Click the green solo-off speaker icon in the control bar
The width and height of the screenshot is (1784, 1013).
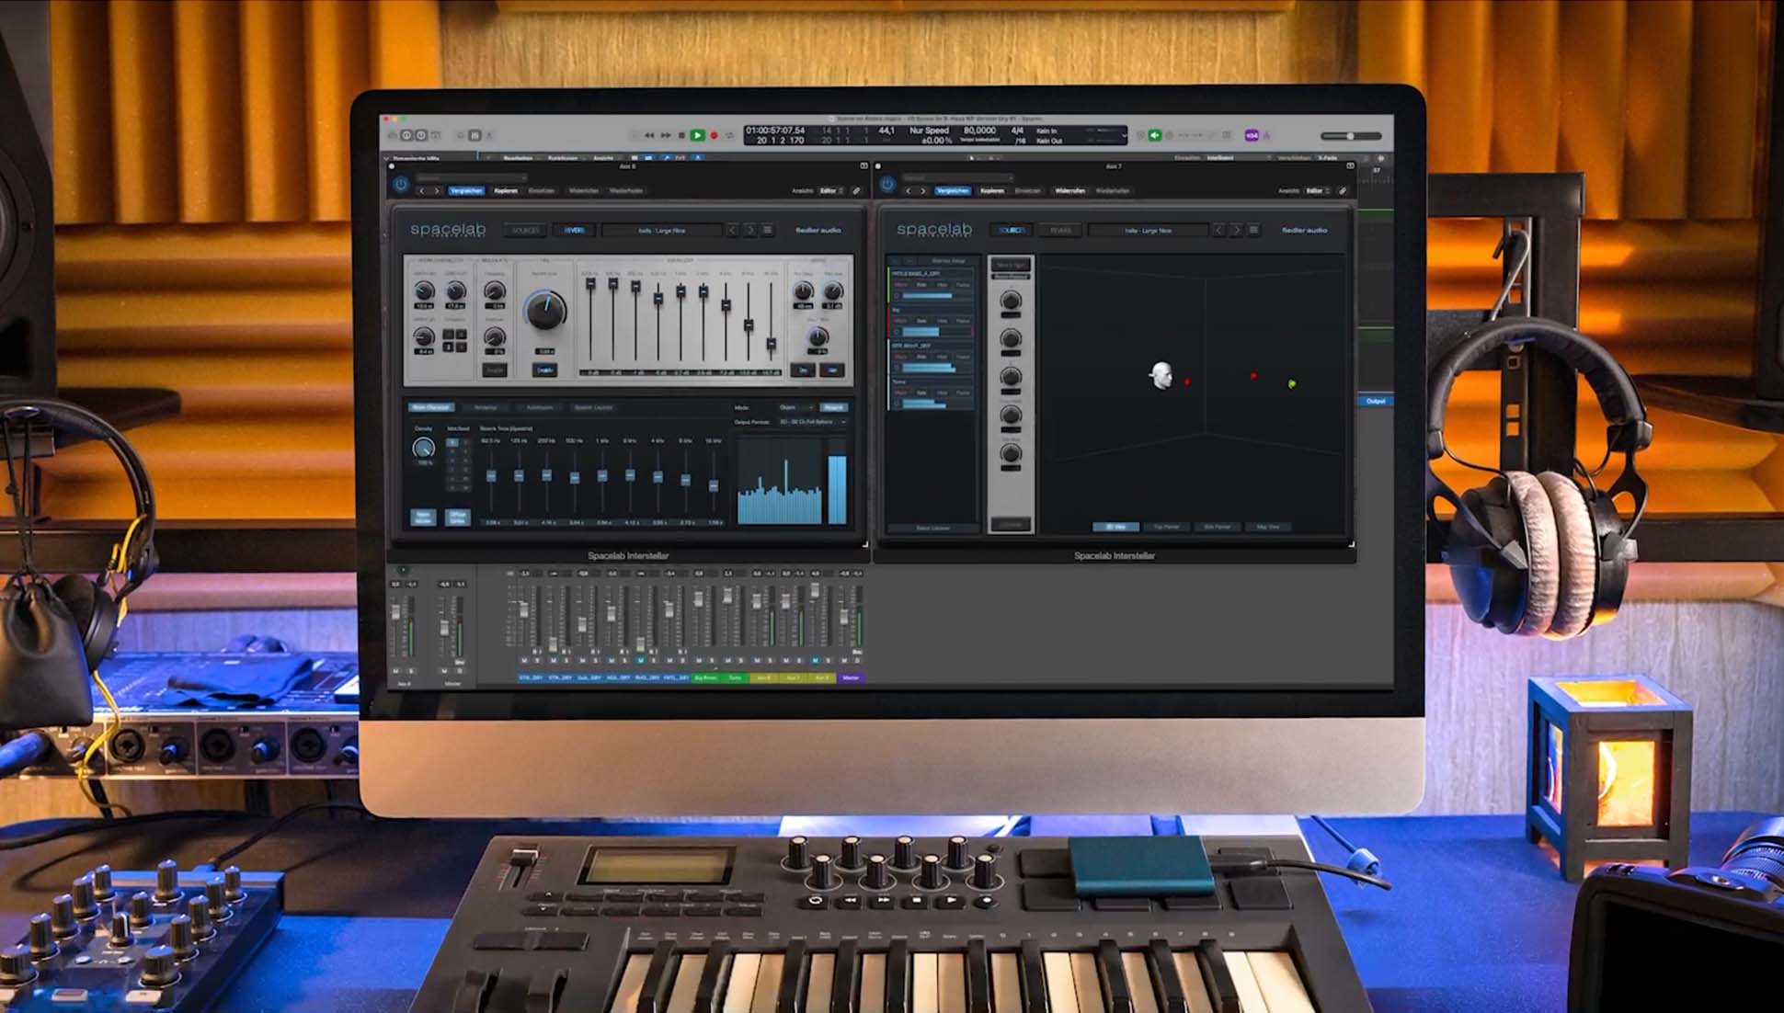[1154, 135]
